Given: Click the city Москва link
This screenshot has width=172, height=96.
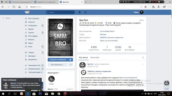Looking at the screenshot, I should (x=103, y=34).
